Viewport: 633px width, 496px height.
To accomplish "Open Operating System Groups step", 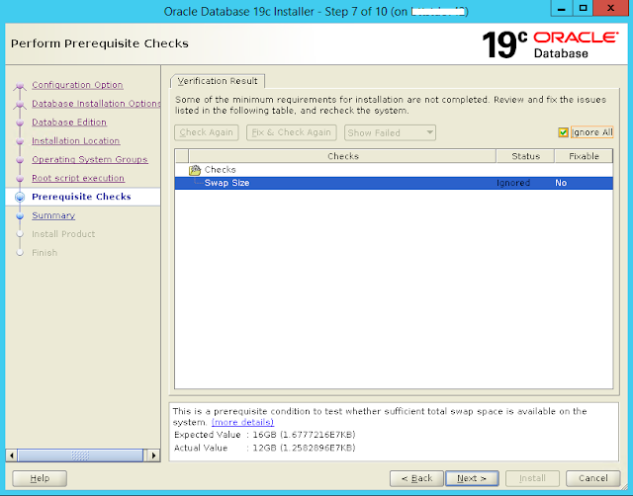I will tap(90, 159).
